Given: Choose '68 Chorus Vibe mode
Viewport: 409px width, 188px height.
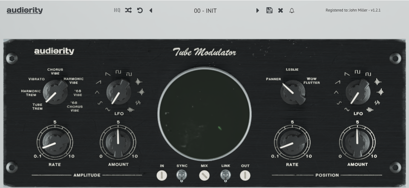Looking at the screenshot, I should 75,107.
